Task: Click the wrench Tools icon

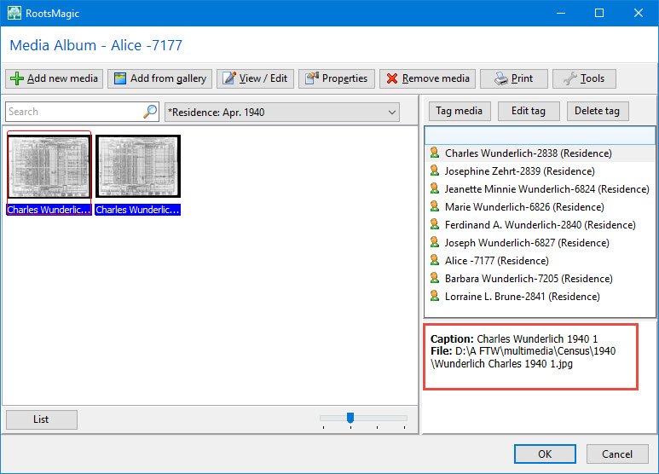Action: 569,78
